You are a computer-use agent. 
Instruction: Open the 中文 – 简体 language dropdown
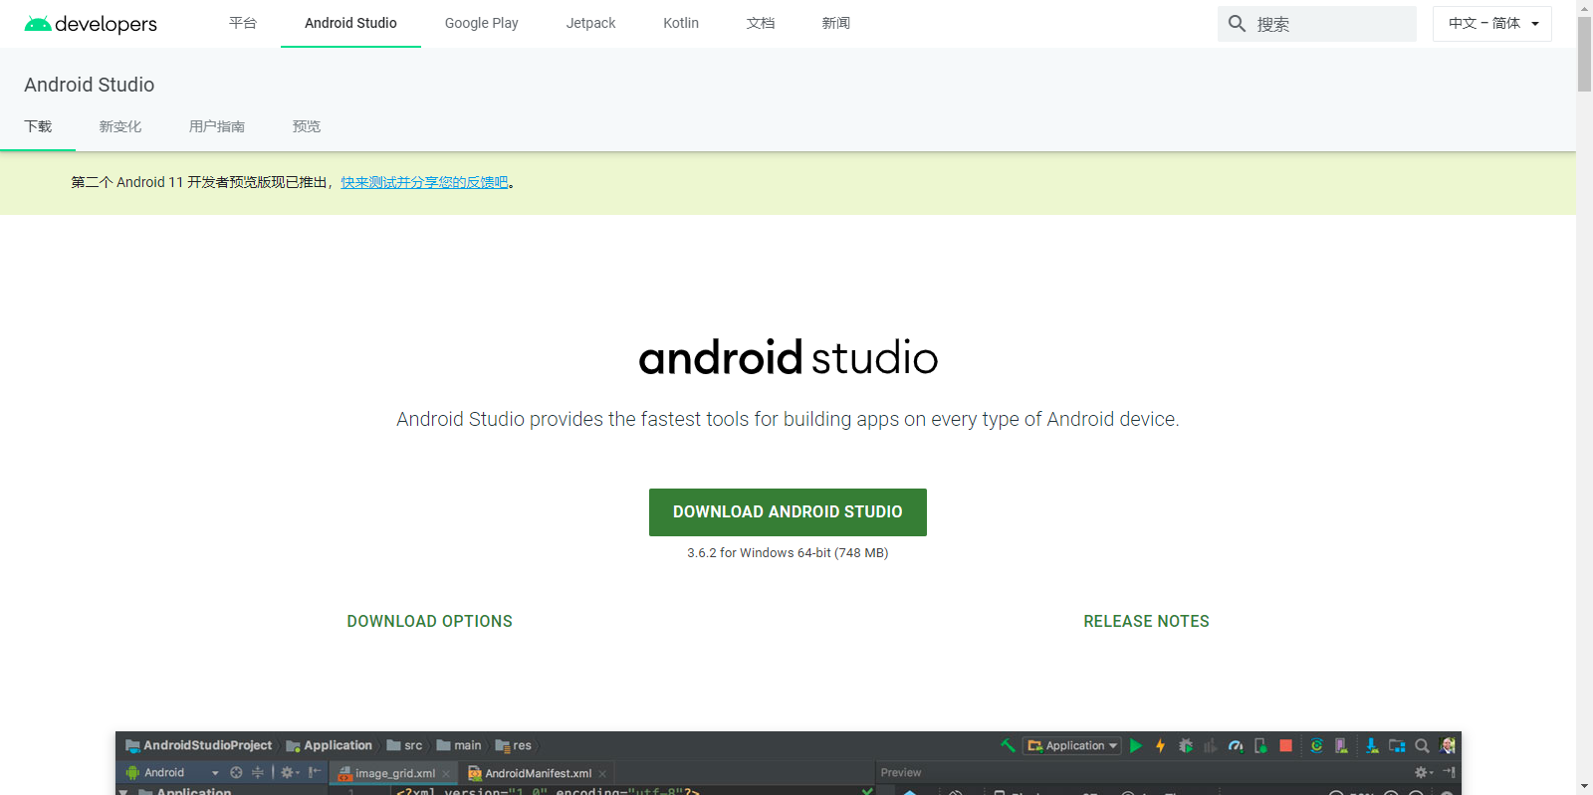[x=1492, y=24]
